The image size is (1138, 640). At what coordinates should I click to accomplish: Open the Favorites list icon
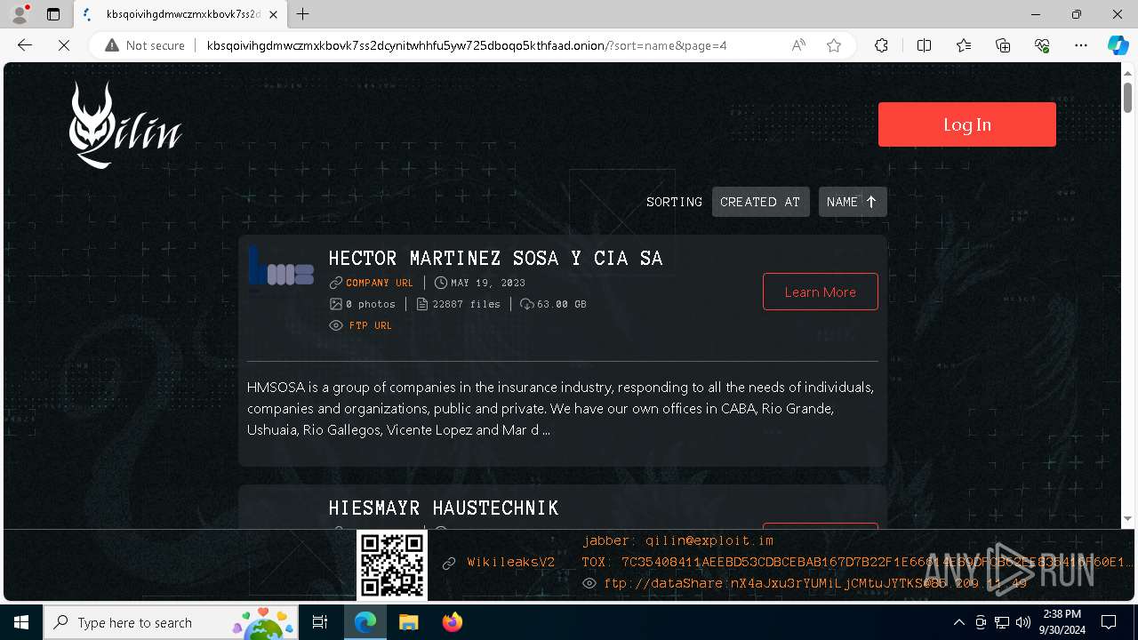964,45
